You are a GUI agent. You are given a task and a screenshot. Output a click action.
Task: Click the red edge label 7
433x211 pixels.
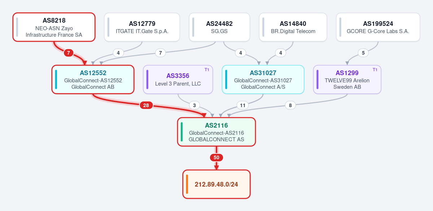(x=69, y=53)
